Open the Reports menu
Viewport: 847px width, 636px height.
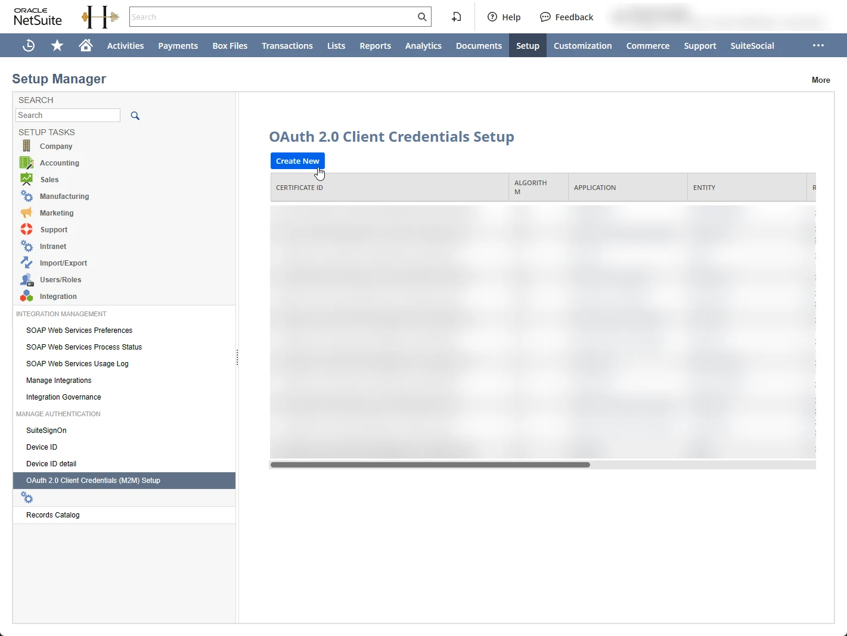tap(375, 46)
